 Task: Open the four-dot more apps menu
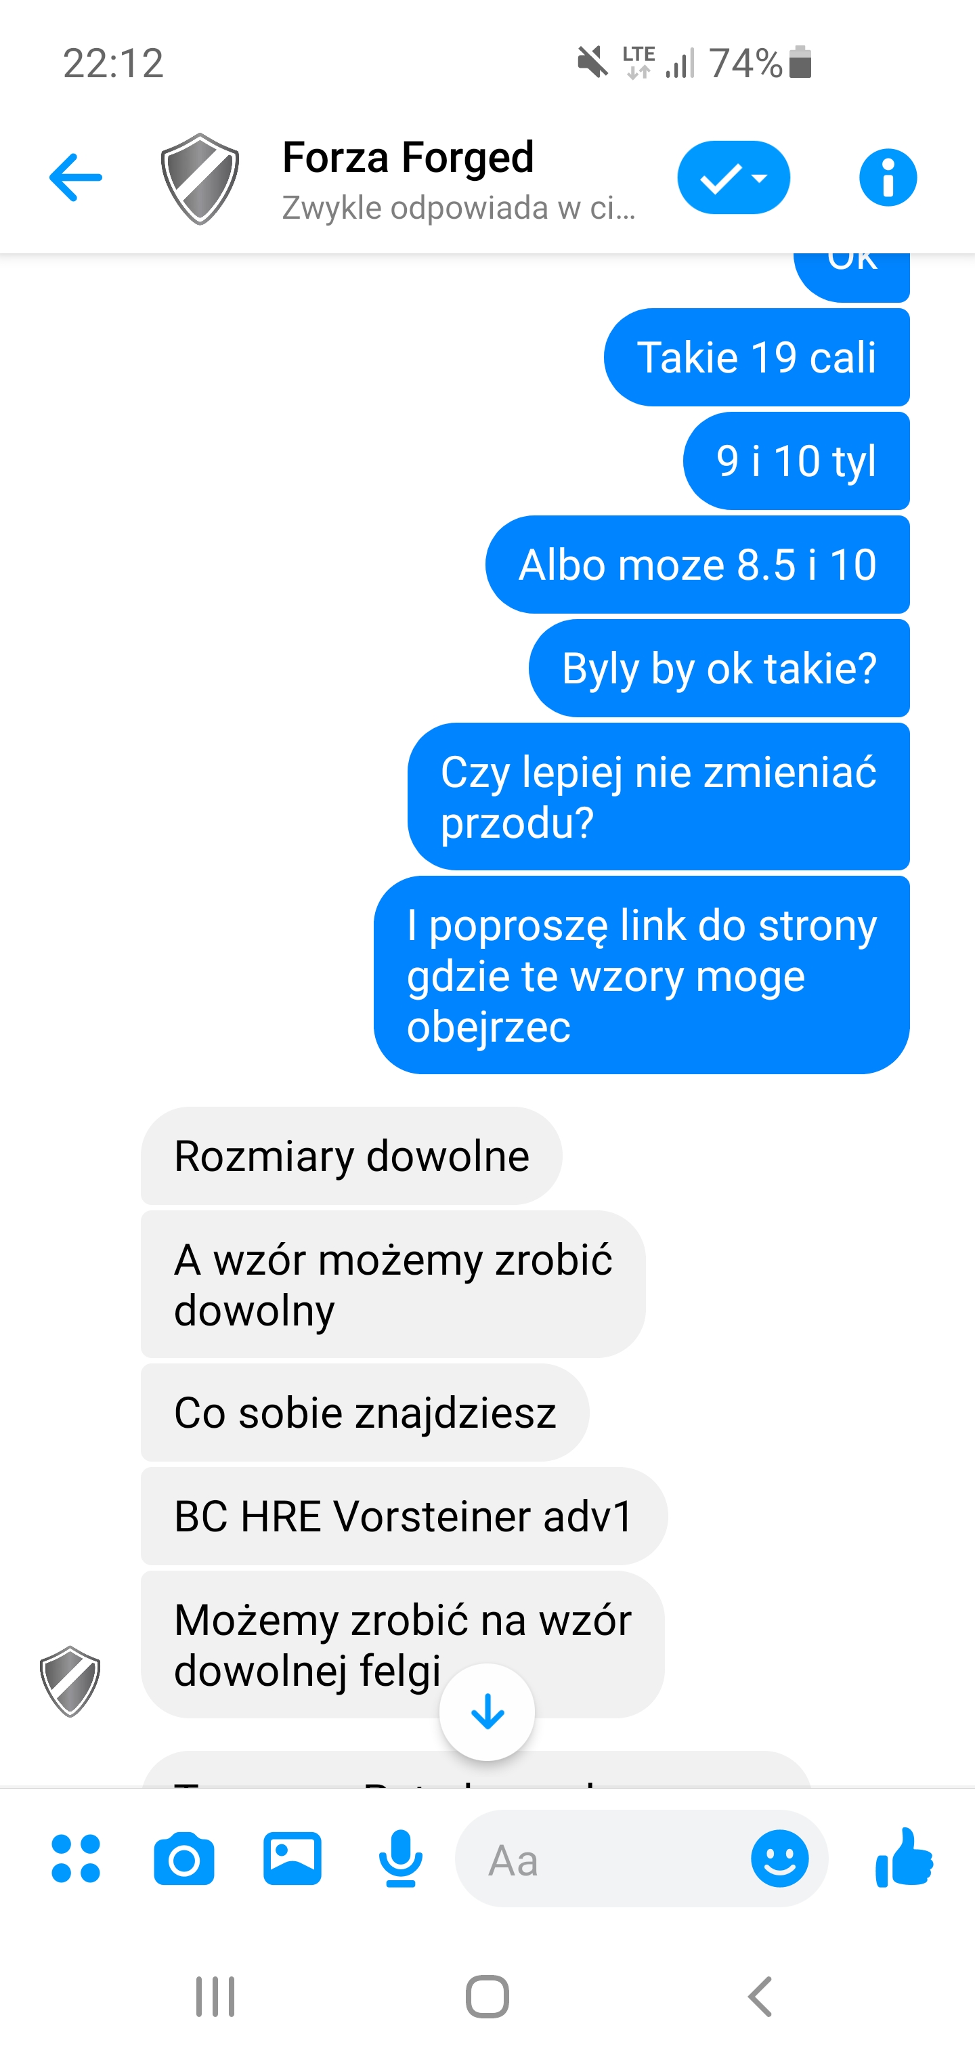76,1859
